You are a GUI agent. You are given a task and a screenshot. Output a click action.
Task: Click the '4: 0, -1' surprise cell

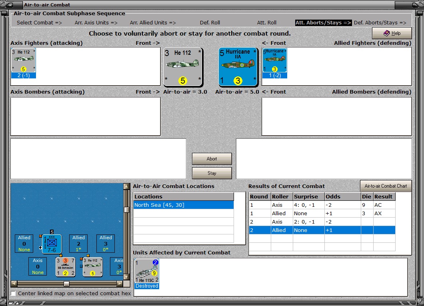308,205
